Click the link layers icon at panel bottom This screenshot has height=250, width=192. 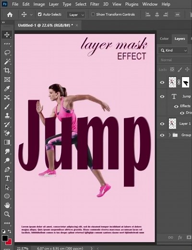coord(170,237)
